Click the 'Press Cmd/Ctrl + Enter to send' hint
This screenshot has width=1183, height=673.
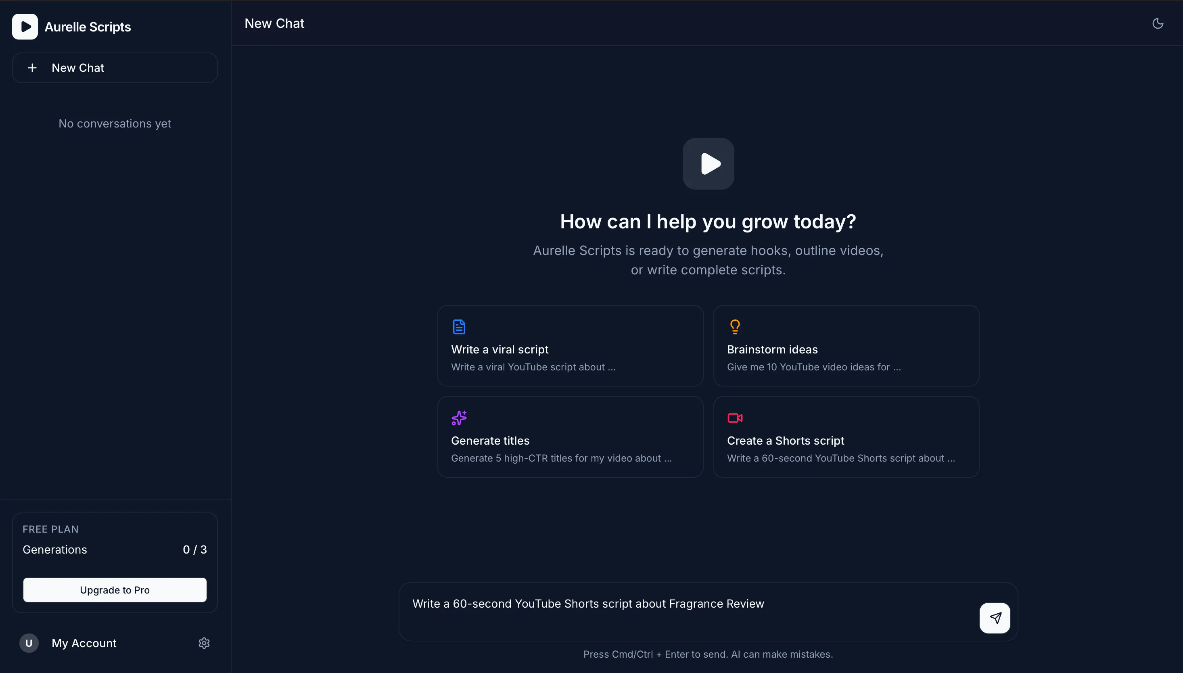click(708, 654)
